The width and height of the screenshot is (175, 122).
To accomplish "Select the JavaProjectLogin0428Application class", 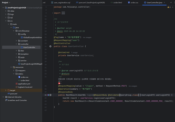I will click(30, 64).
